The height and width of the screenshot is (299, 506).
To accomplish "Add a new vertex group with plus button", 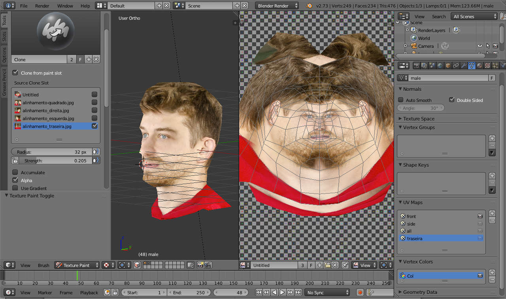I will click(x=492, y=138).
